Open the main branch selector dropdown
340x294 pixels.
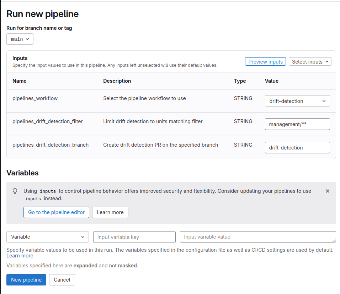click(20, 39)
